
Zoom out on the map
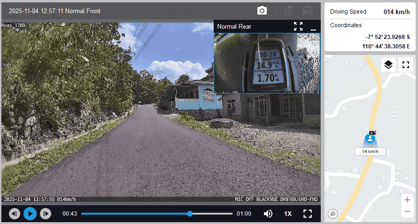click(407, 212)
